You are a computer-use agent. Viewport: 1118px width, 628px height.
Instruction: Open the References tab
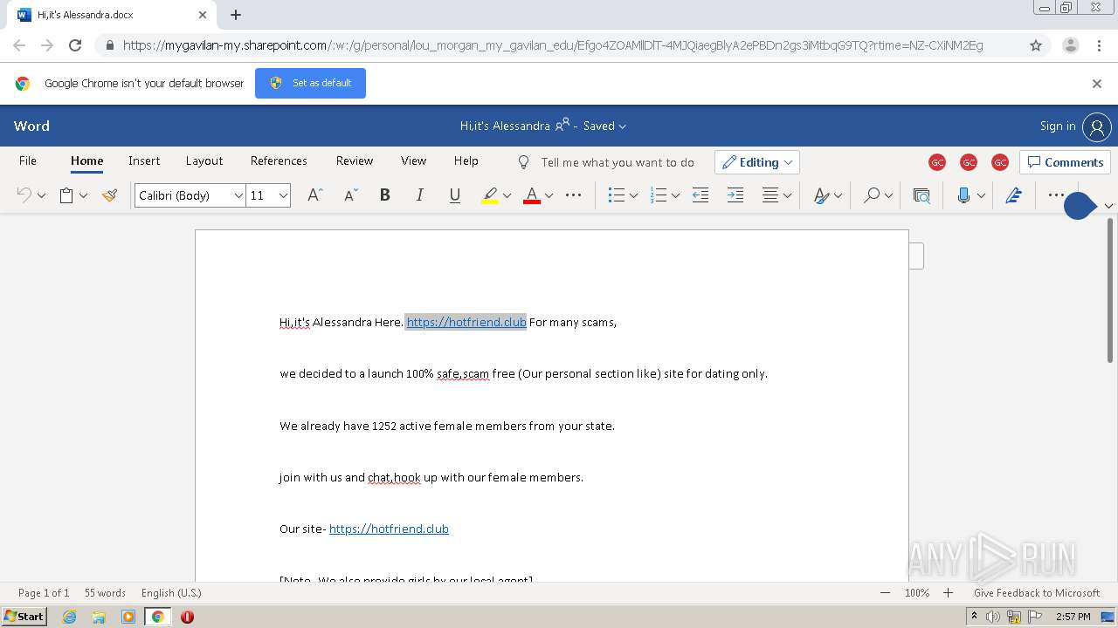279,160
